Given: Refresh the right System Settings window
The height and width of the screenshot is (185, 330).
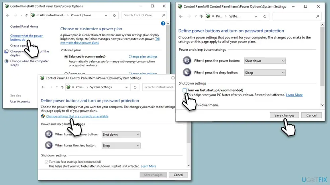Looking at the screenshot, I should point(265,16).
